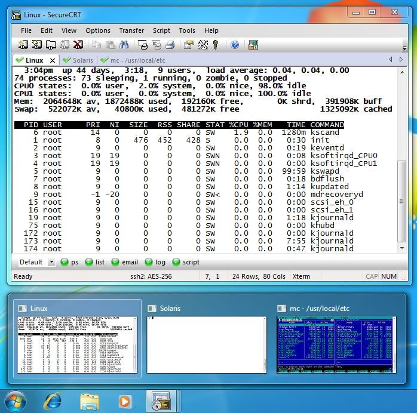This screenshot has width=417, height=413.
Task: Open Session Options toolbar icon
Action: [x=189, y=45]
